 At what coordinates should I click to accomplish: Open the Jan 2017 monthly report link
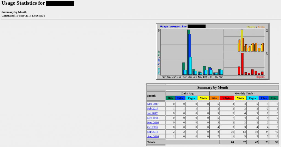click(x=152, y=113)
